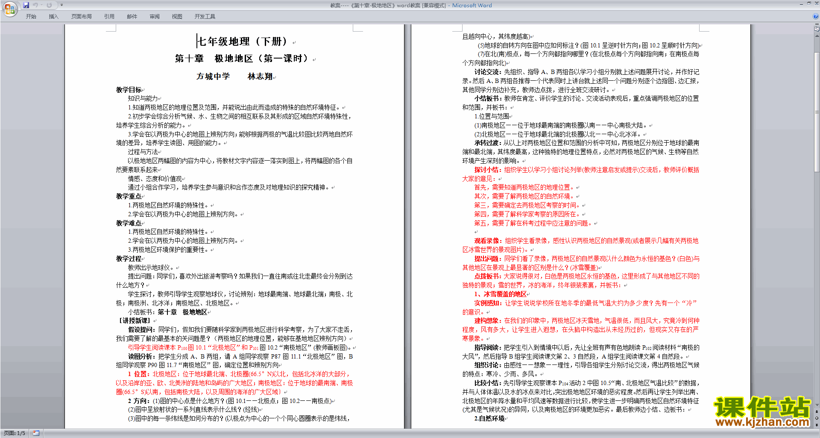820x438 pixels.
Task: Click the 教学重点 heading
Action: (x=129, y=197)
